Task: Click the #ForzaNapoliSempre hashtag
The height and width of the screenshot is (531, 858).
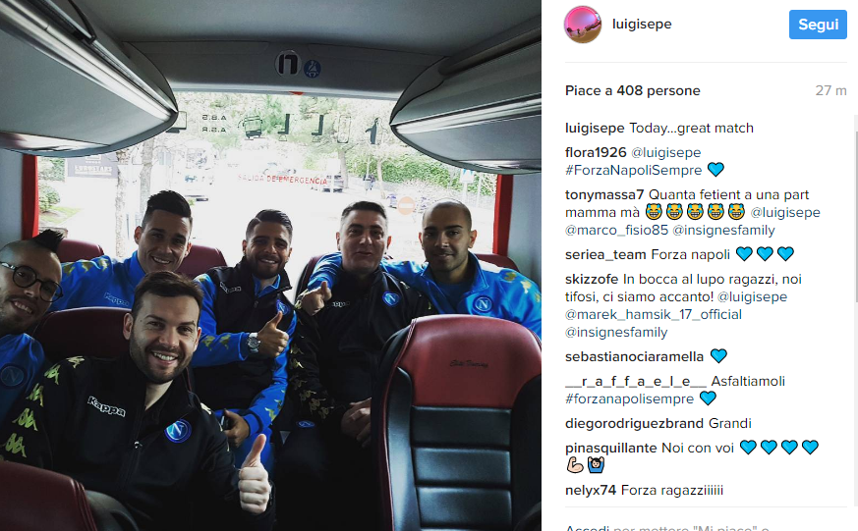Action: coord(633,170)
